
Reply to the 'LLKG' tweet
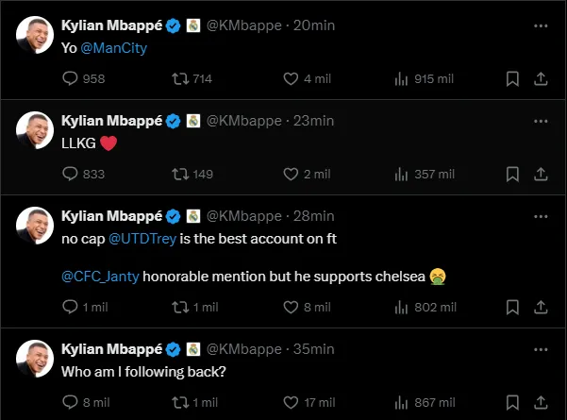point(70,175)
